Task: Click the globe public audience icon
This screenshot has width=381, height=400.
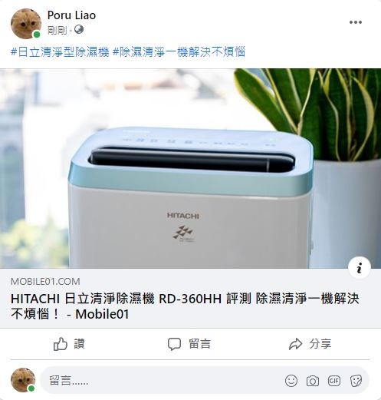Action: 79,29
